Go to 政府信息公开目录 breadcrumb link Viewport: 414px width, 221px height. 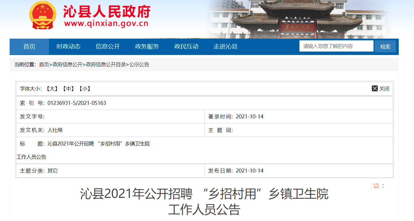[106, 65]
